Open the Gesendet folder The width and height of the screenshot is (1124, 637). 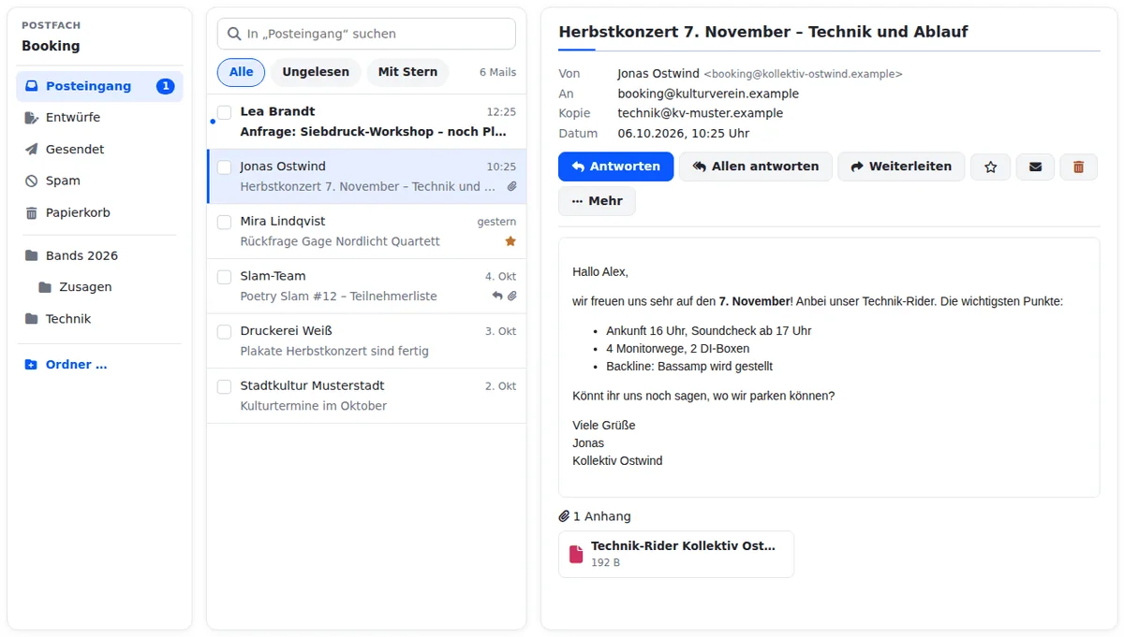(x=99, y=150)
